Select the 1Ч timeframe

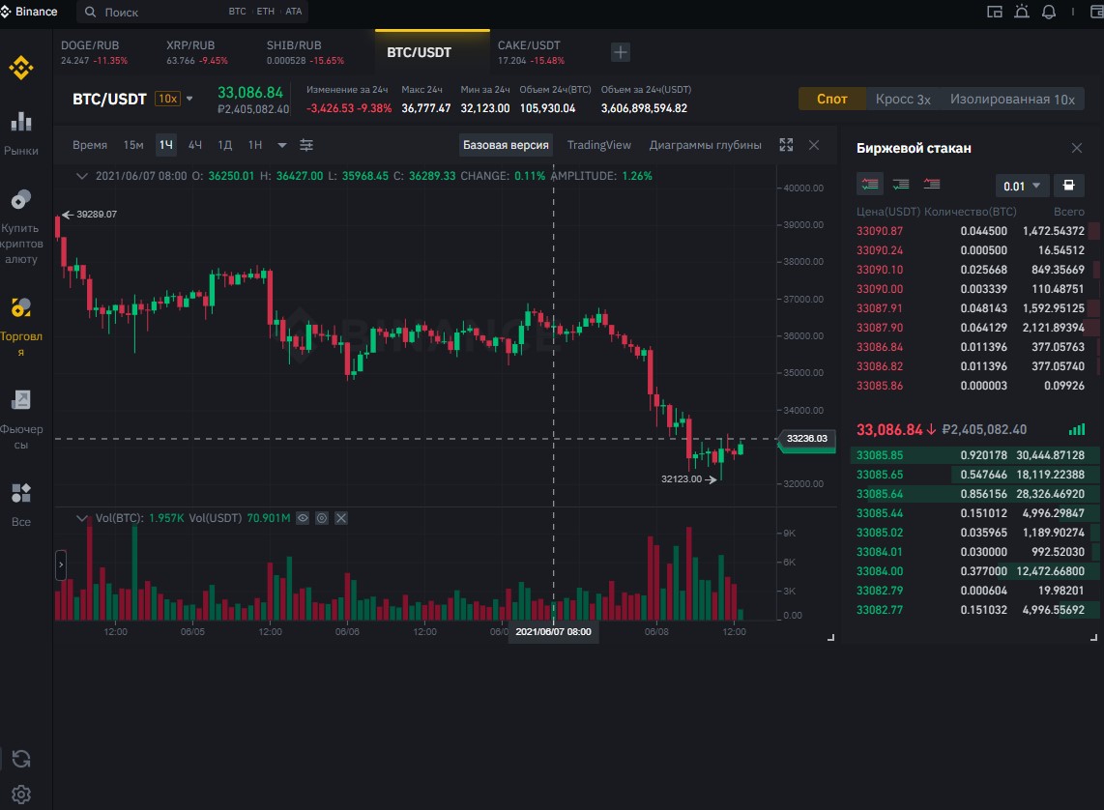165,145
